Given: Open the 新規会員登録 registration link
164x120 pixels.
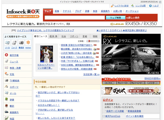Looking at the screenshot, I should 134,111.
